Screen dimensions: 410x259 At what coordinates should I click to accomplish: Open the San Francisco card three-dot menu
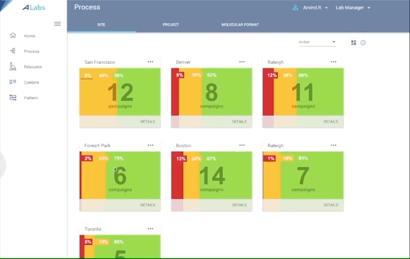[151, 62]
